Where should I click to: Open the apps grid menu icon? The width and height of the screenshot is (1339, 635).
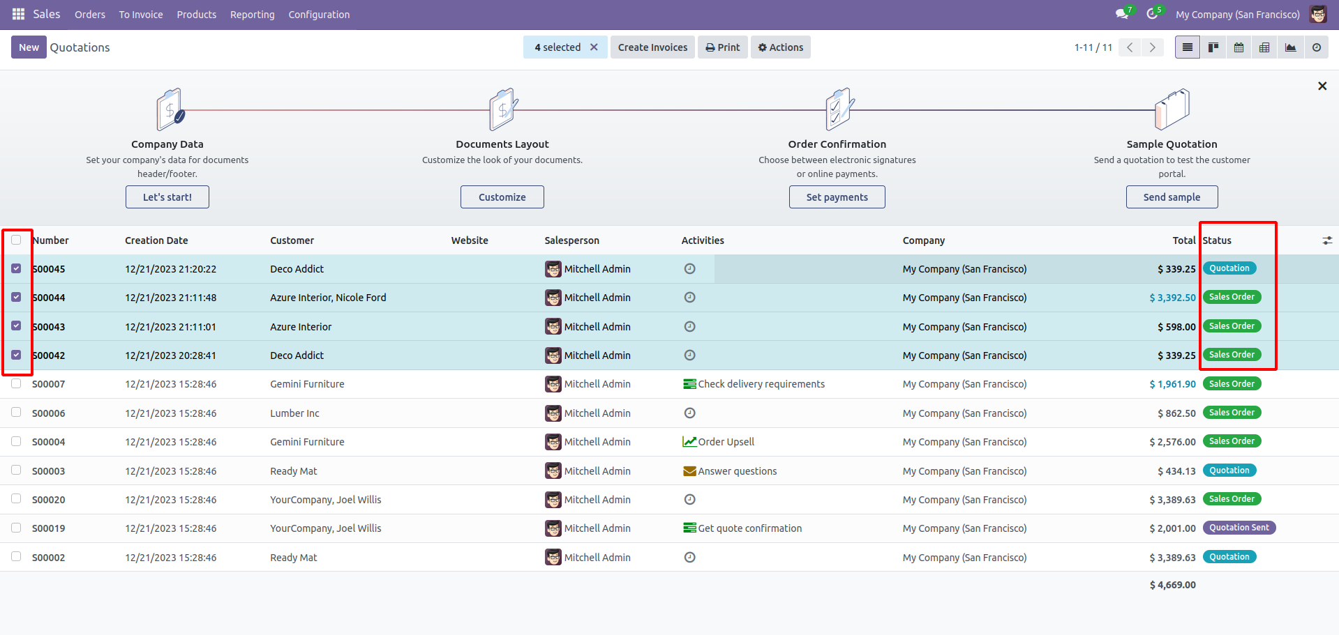19,14
